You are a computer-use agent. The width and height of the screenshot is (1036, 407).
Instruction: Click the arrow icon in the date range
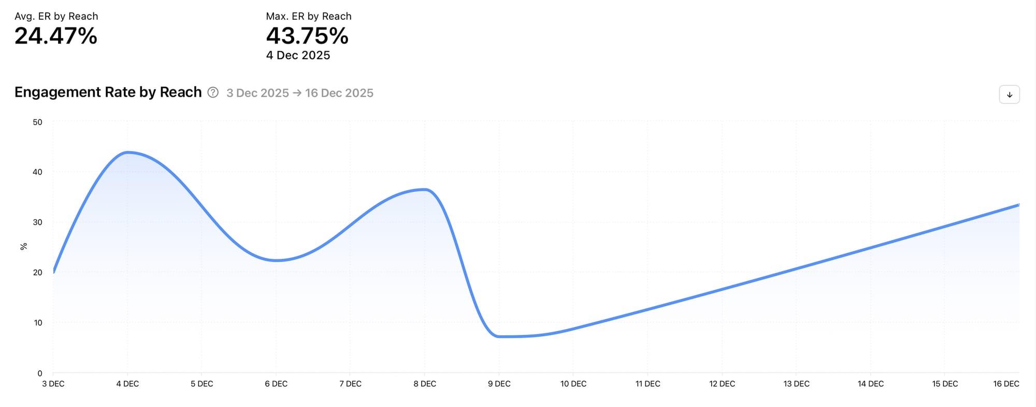pyautogui.click(x=297, y=93)
